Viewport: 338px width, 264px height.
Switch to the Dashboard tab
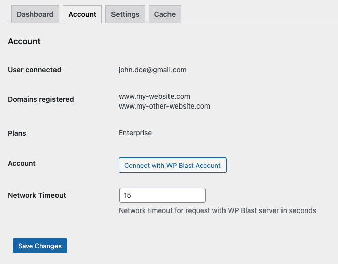[35, 14]
